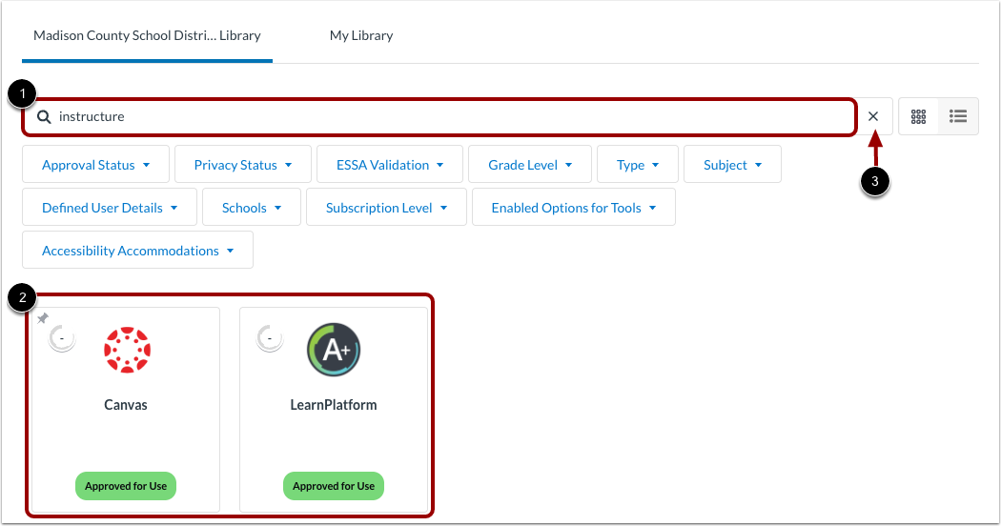This screenshot has width=1001, height=526.
Task: Open the Approval Status filter dropdown
Action: pyautogui.click(x=95, y=165)
